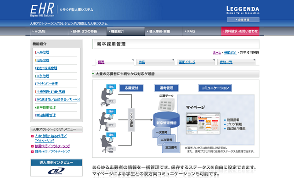
Task: Click the 機能紹介 breadcrumb link
Action: point(231,53)
